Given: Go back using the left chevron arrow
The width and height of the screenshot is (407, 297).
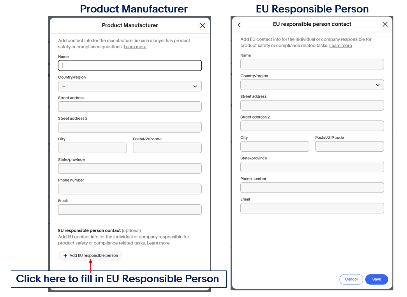Looking at the screenshot, I should coord(239,25).
